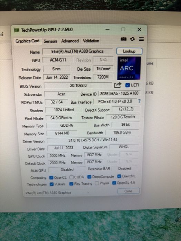Image resolution: width=181 pixels, height=241 pixels.
Task: Click the Driver Version field
Action: tap(93, 140)
